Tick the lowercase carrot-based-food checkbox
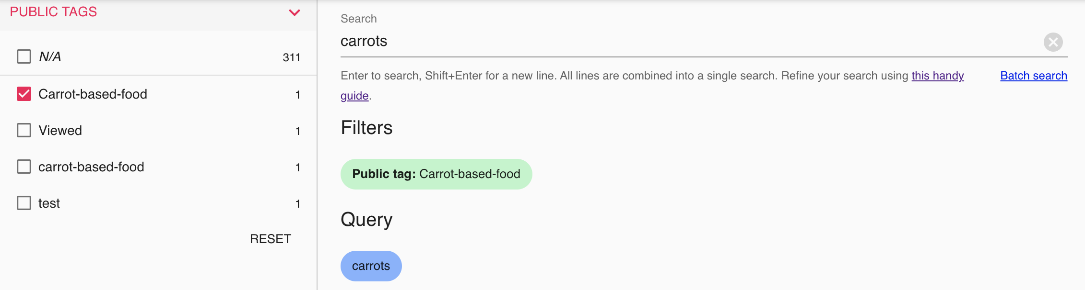 point(24,167)
